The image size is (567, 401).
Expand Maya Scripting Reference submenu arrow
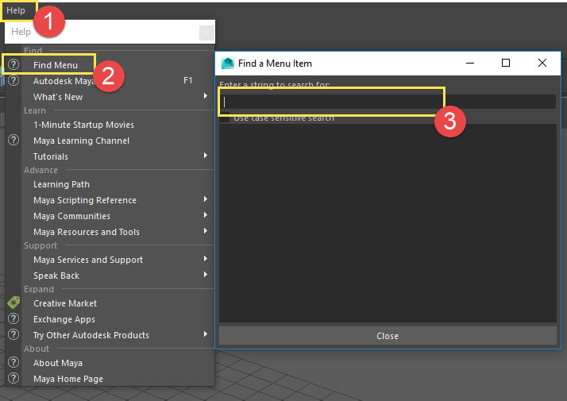click(206, 199)
